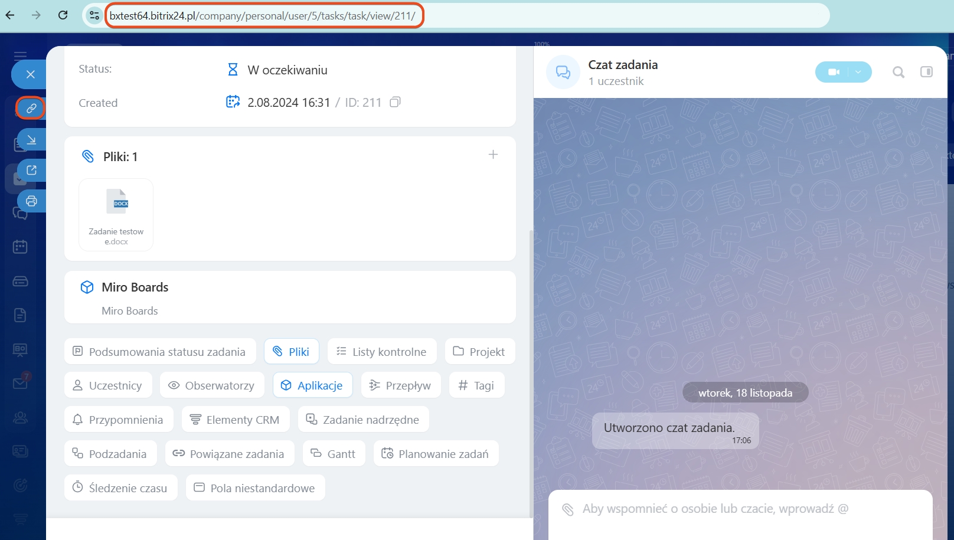Screen dimensions: 954x540
Task: Open Listy kontrolne section
Action: coord(381,352)
